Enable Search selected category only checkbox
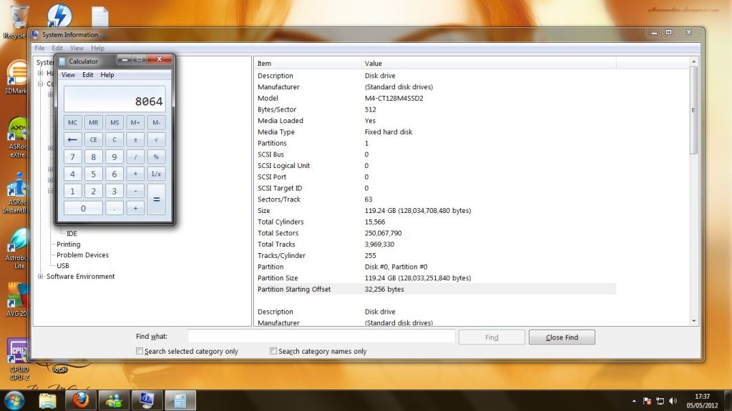732x411 pixels. pyautogui.click(x=140, y=351)
